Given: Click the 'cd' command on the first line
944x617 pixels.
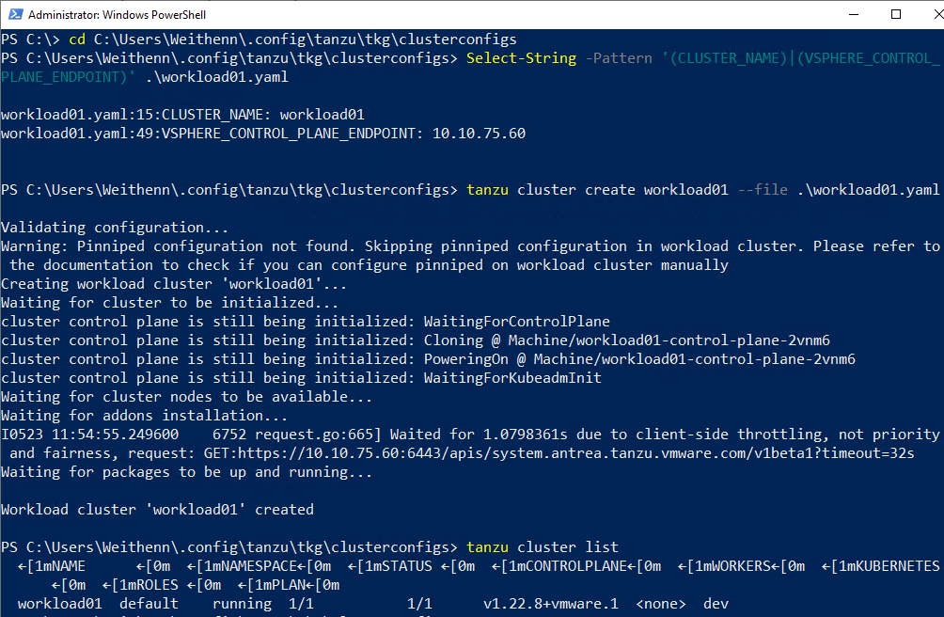Looking at the screenshot, I should point(77,40).
